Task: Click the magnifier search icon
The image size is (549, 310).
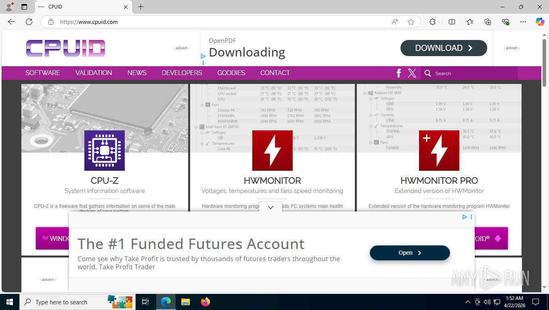Action: point(428,73)
